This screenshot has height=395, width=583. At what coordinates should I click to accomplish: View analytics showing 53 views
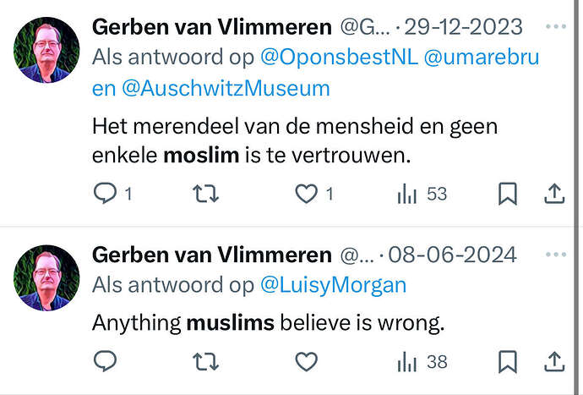pos(422,194)
